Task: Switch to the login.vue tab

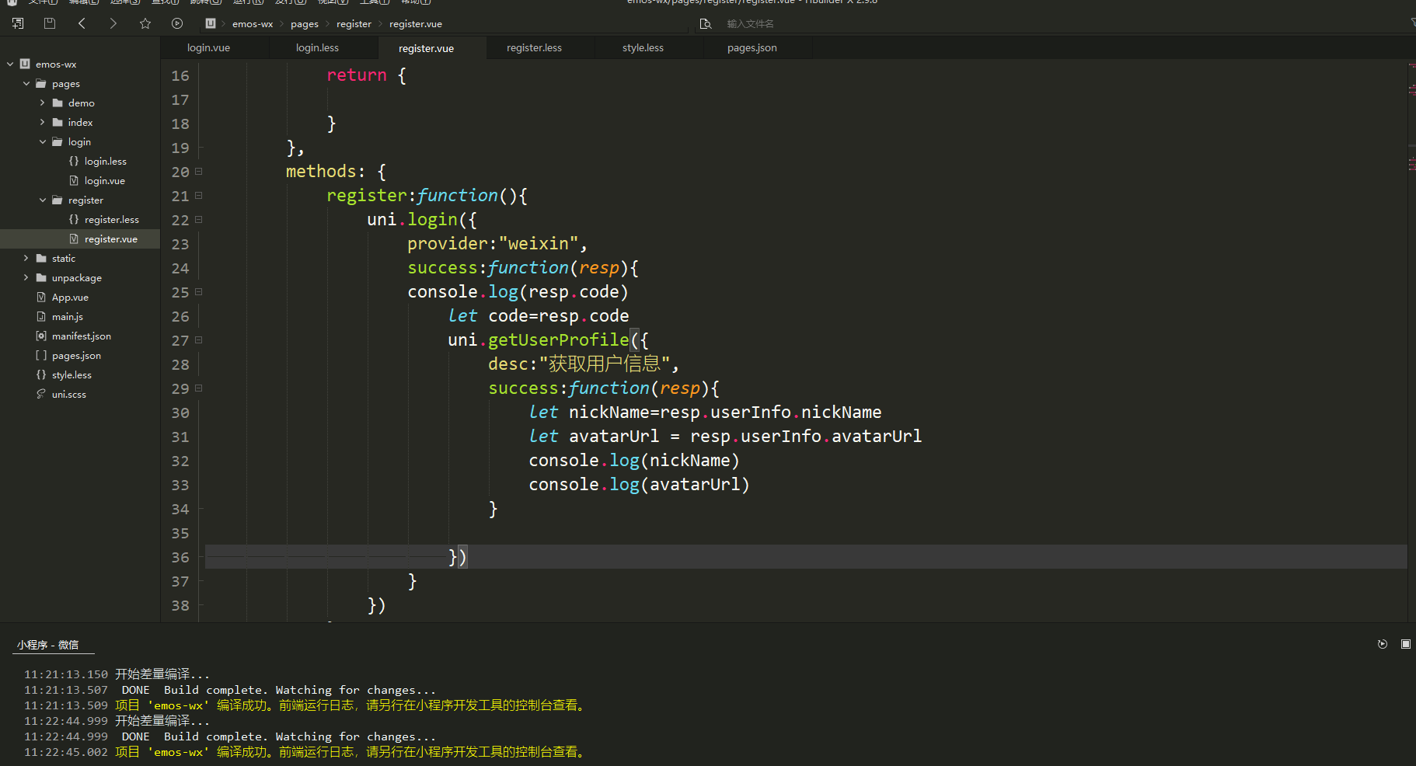Action: (x=208, y=47)
